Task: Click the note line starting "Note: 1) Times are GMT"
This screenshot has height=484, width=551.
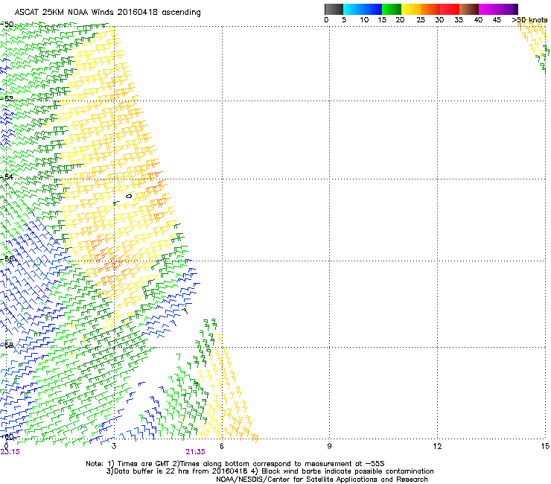Action: 235,464
